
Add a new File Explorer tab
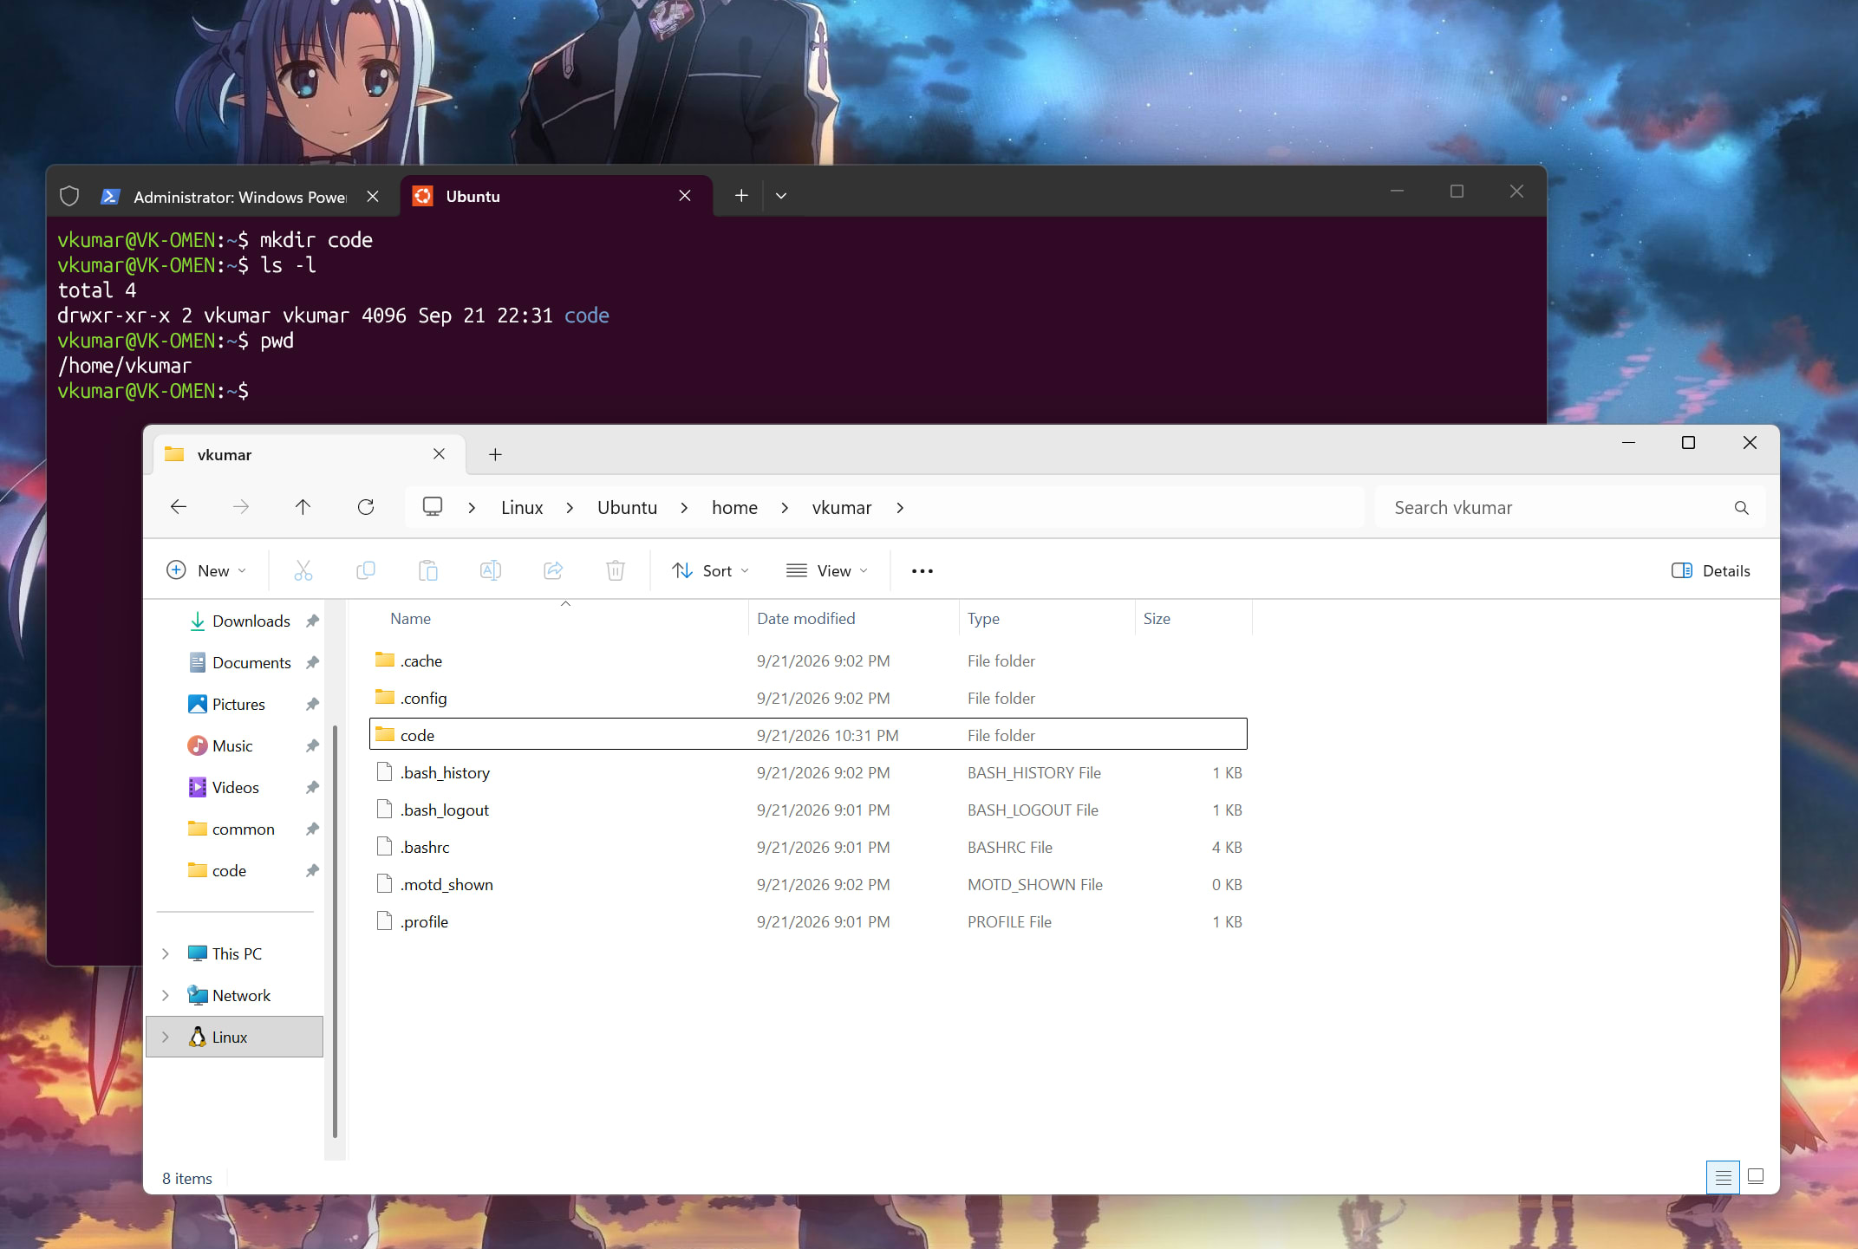click(x=495, y=454)
